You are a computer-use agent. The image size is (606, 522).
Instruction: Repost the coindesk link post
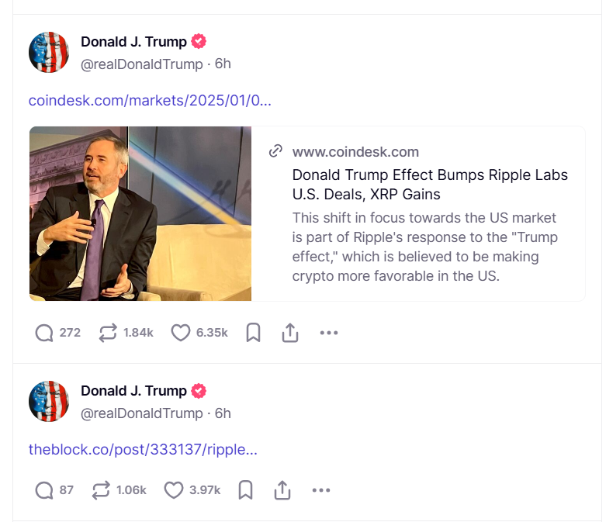(x=108, y=333)
